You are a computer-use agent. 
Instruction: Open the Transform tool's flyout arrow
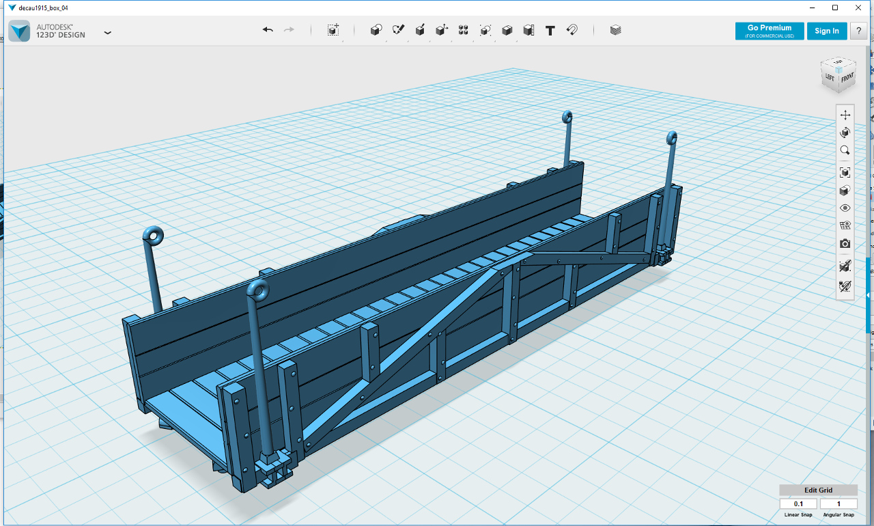tap(343, 40)
